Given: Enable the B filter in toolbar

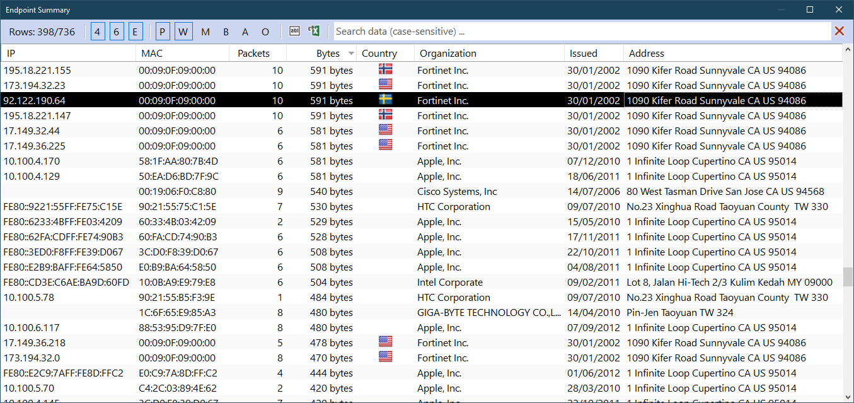Looking at the screenshot, I should 226,32.
